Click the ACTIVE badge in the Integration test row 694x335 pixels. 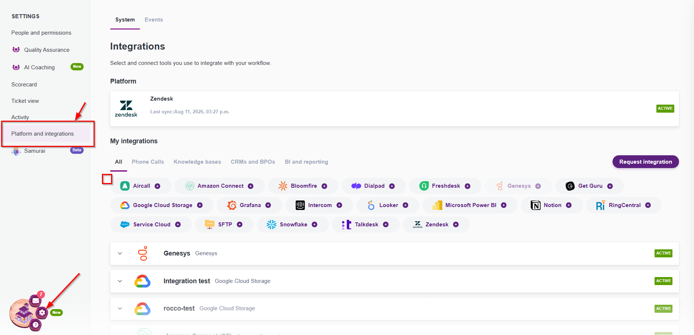664,281
